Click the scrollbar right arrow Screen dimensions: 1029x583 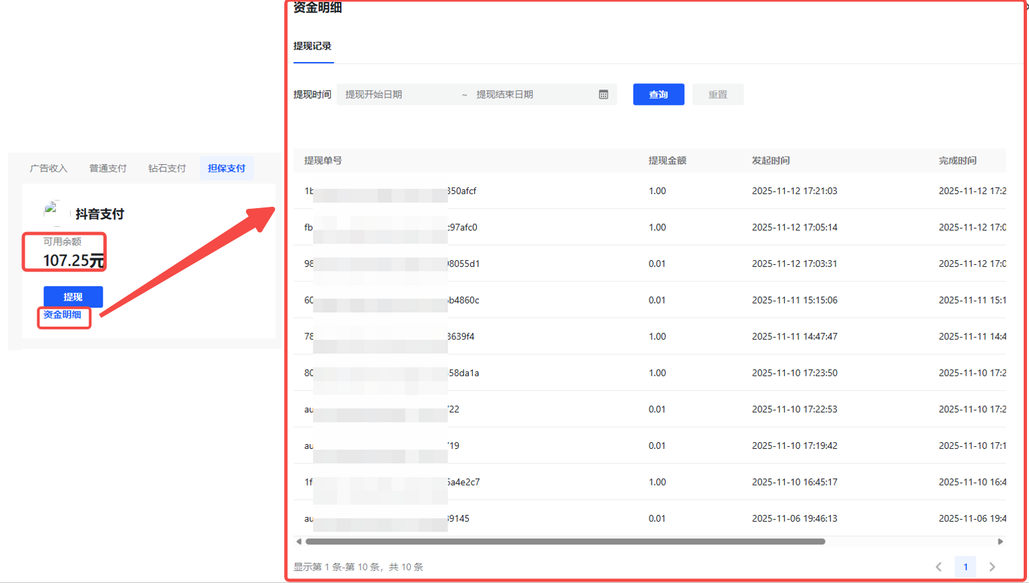pyautogui.click(x=1000, y=542)
